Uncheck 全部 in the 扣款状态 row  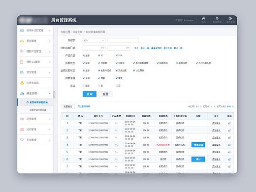click(84, 63)
